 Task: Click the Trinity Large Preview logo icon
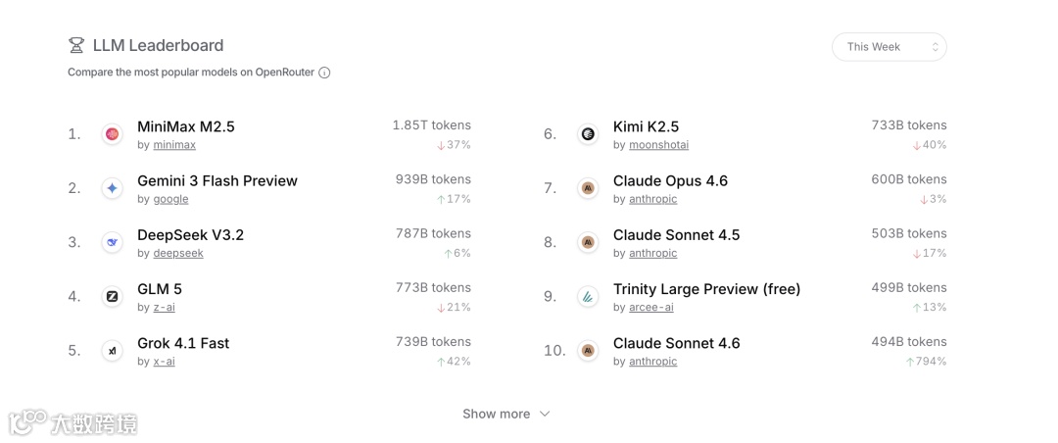click(588, 296)
